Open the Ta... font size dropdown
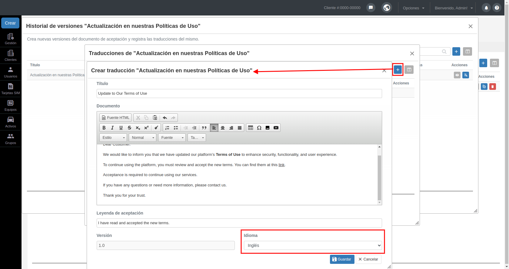The width and height of the screenshot is (509, 269). (197, 138)
